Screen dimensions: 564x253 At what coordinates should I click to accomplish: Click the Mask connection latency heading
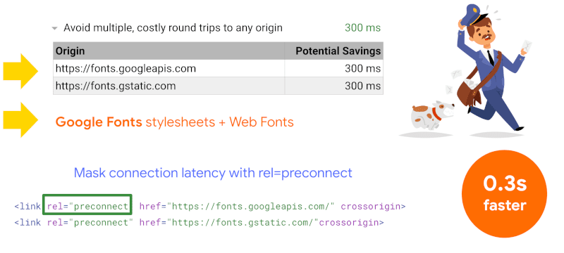tap(213, 173)
